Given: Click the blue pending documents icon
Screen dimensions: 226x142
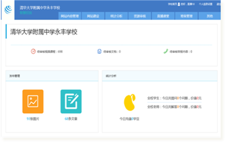Looking at the screenshot, I should [99, 51].
